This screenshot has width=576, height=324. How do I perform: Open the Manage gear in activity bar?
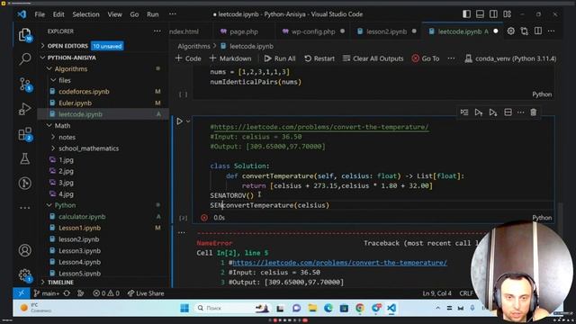click(24, 274)
